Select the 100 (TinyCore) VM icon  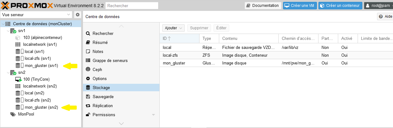[18, 79]
